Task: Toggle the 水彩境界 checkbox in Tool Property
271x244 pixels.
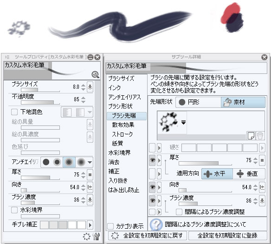Action: pos(14,210)
